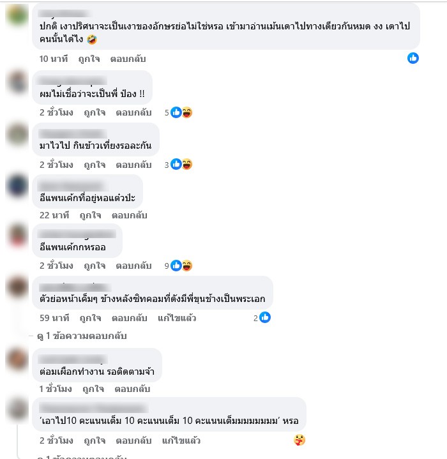This screenshot has height=459, width=447.
Task: Open the profile picture beside the 'อีแพนเค้กที่อยู่หอแต๋วป่ะ' comment
Action: (x=17, y=186)
